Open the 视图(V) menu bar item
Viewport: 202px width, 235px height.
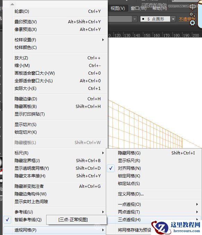point(118,8)
